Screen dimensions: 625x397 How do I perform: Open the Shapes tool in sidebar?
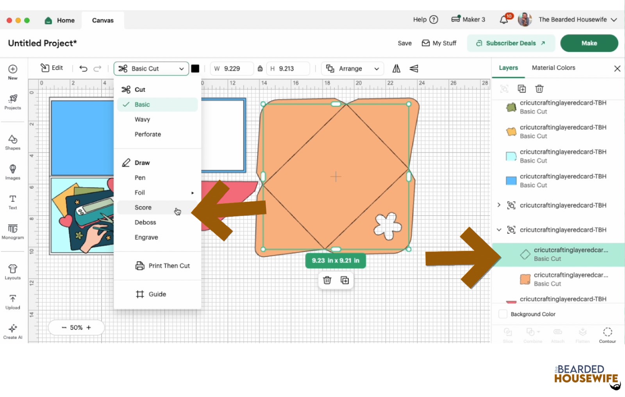[12, 142]
